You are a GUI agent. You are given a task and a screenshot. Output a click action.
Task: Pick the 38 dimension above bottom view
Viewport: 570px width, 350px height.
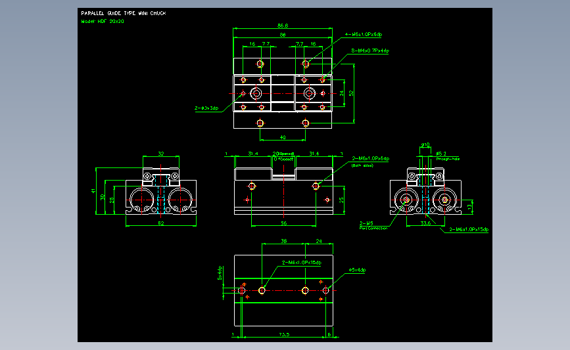click(x=283, y=241)
